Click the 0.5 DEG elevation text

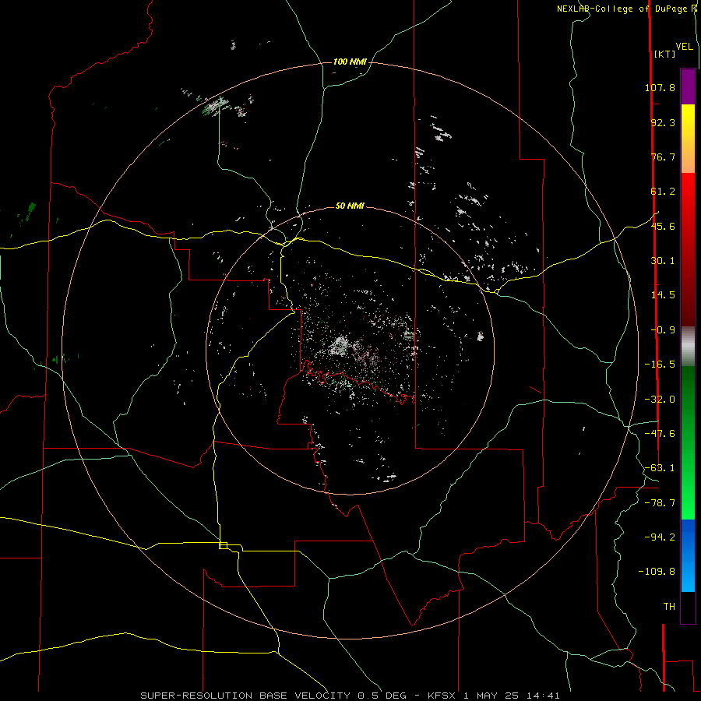point(380,696)
